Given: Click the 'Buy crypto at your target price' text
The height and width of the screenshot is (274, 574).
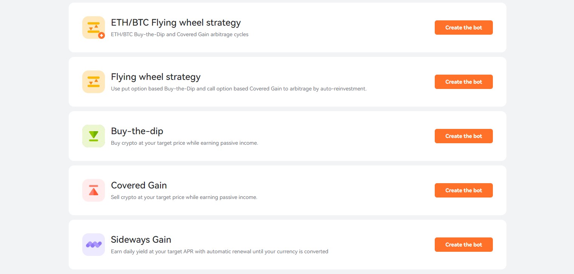Looking at the screenshot, I should tap(185, 143).
